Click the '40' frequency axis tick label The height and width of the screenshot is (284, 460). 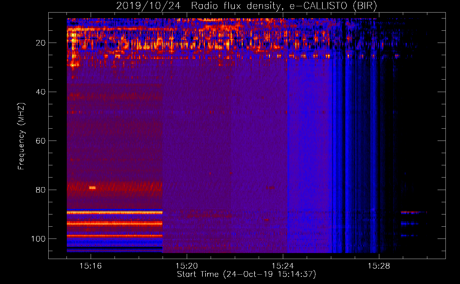[41, 92]
